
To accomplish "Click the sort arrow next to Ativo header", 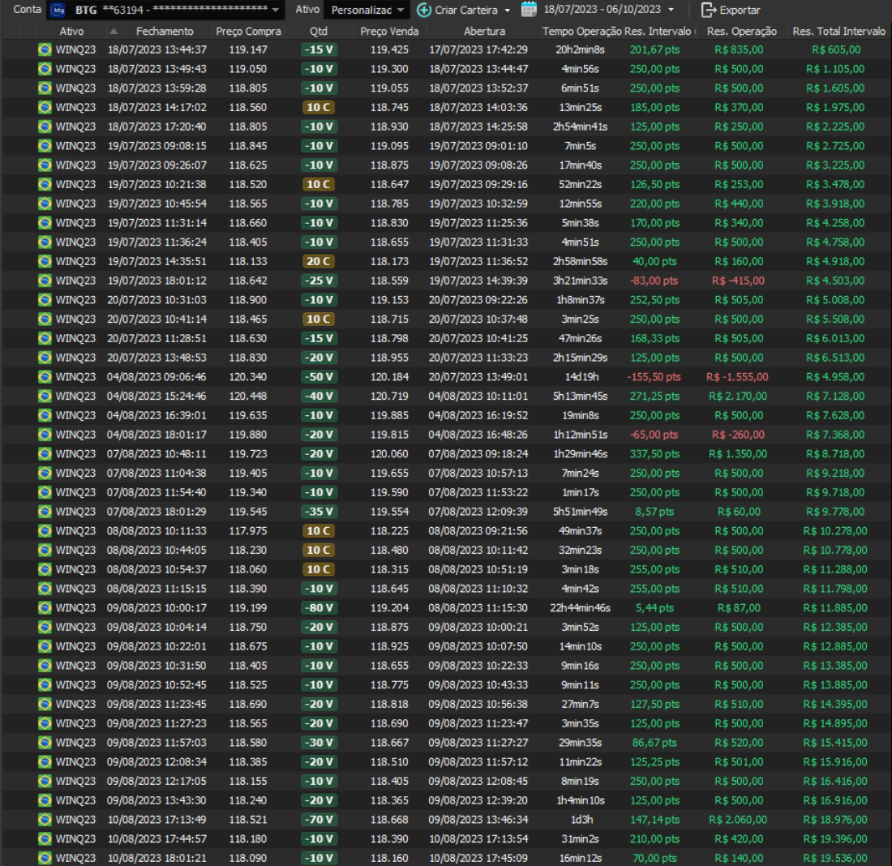I will point(113,31).
